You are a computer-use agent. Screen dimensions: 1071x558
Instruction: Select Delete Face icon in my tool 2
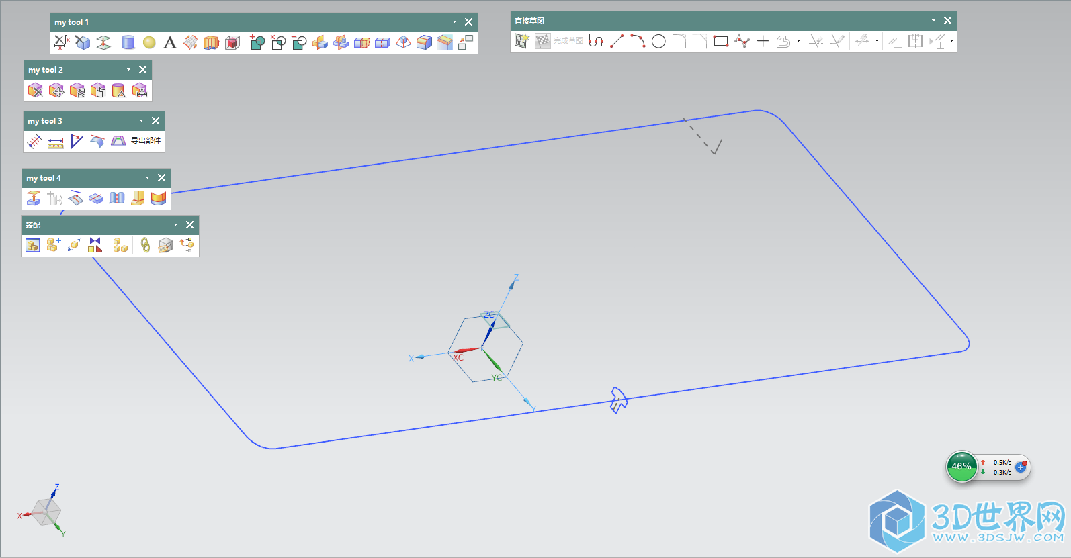tap(36, 90)
